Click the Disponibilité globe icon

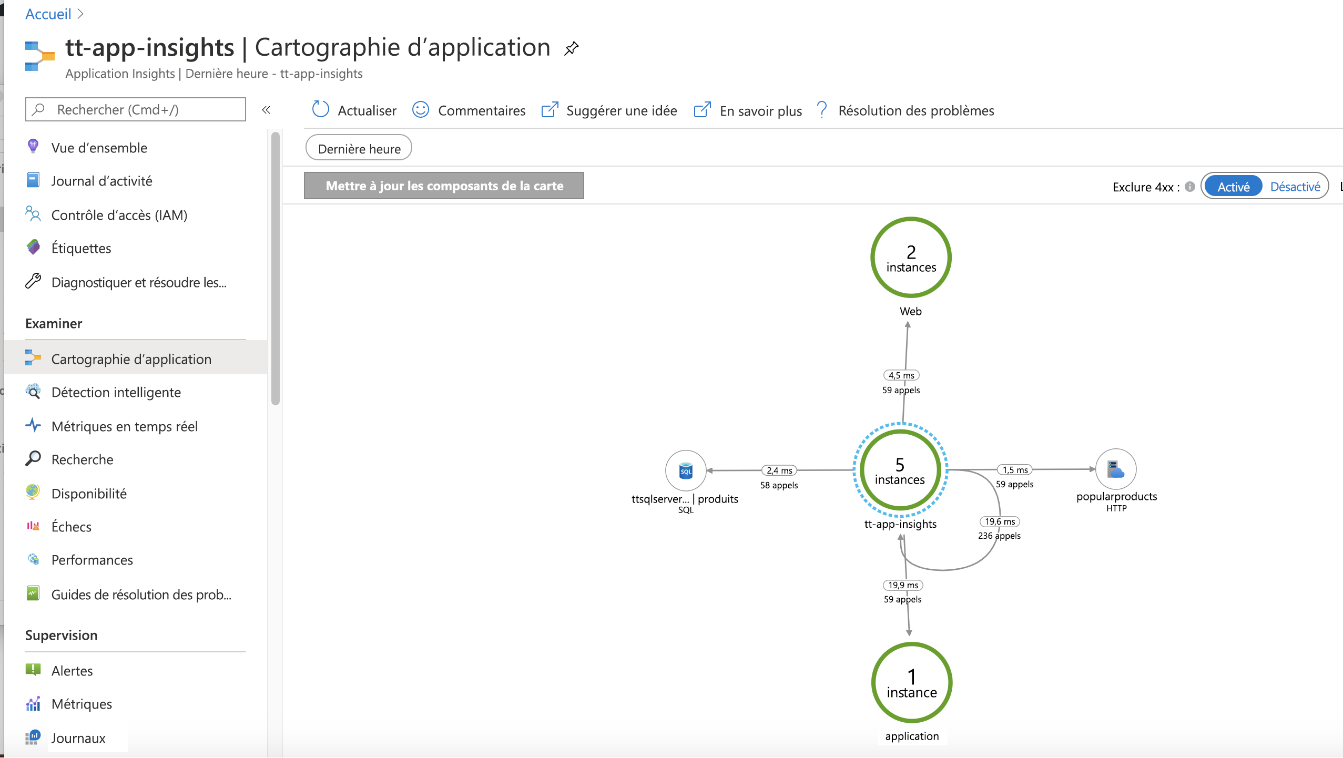click(x=33, y=492)
